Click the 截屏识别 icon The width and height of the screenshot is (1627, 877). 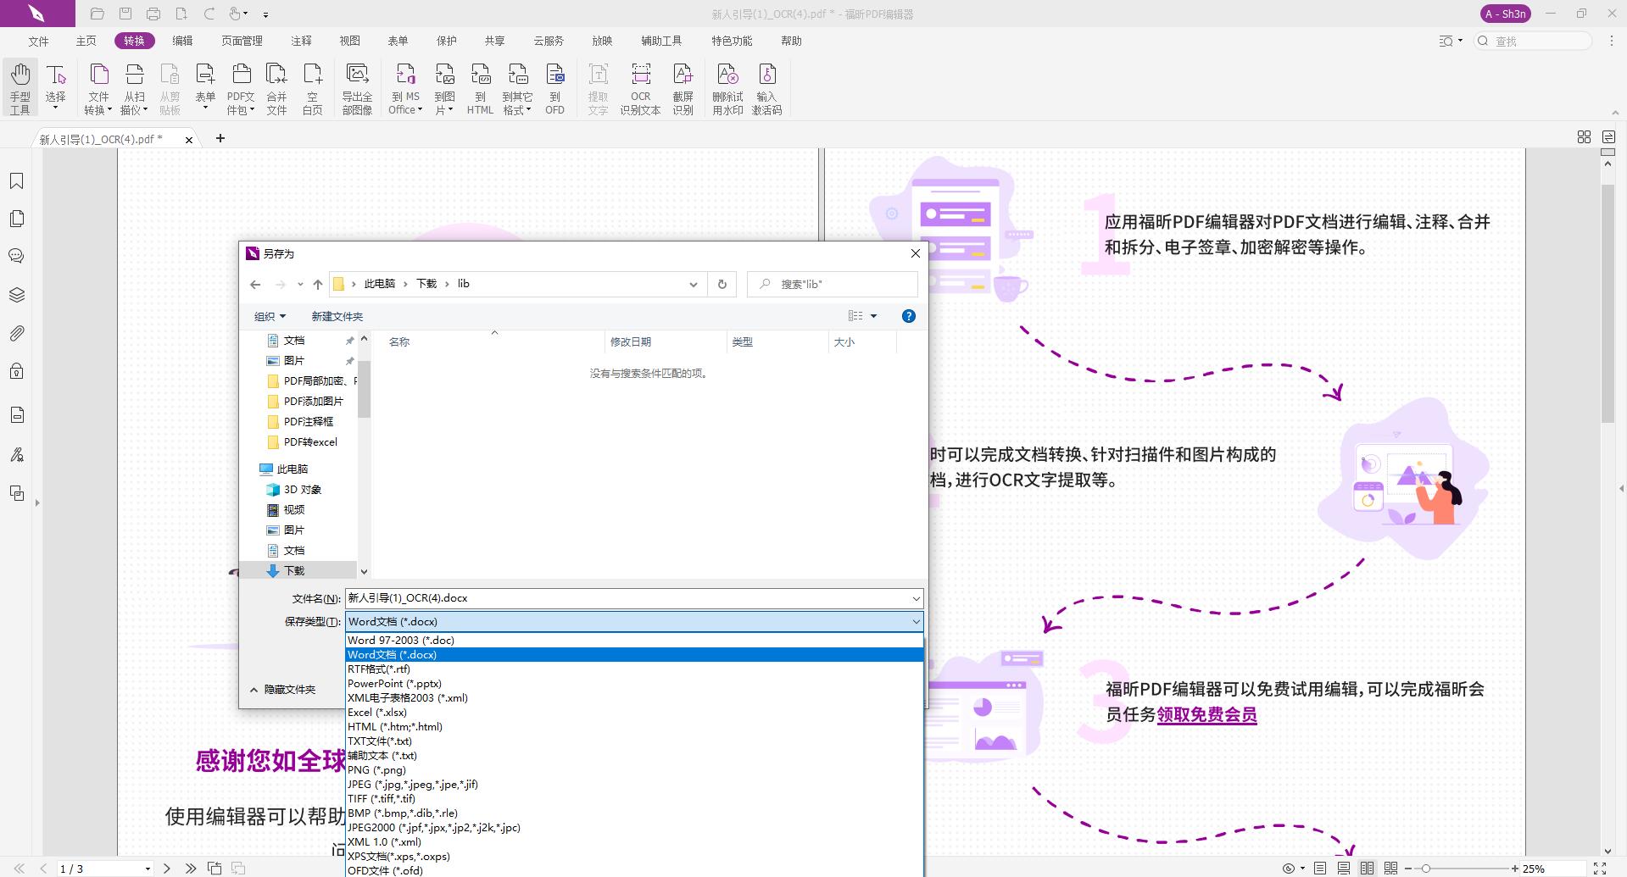[683, 87]
